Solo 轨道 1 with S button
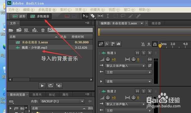Image resolution: width=191 pixels, height=113 pixels. (x=143, y=53)
